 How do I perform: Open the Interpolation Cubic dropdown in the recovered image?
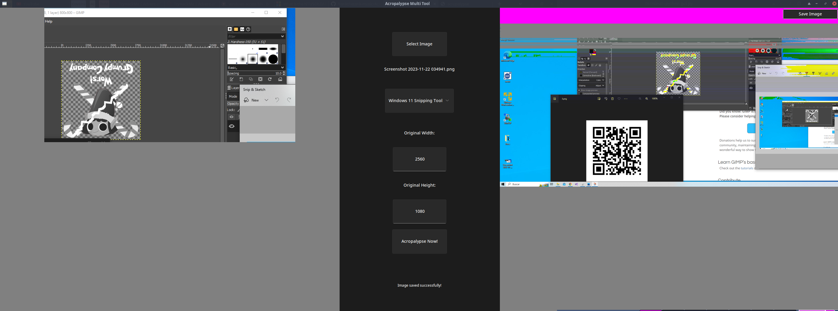coord(591,80)
